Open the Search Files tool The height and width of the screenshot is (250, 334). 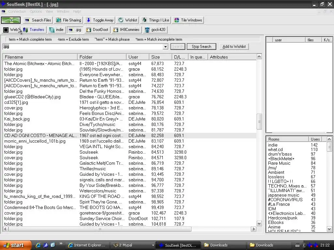coord(38,20)
